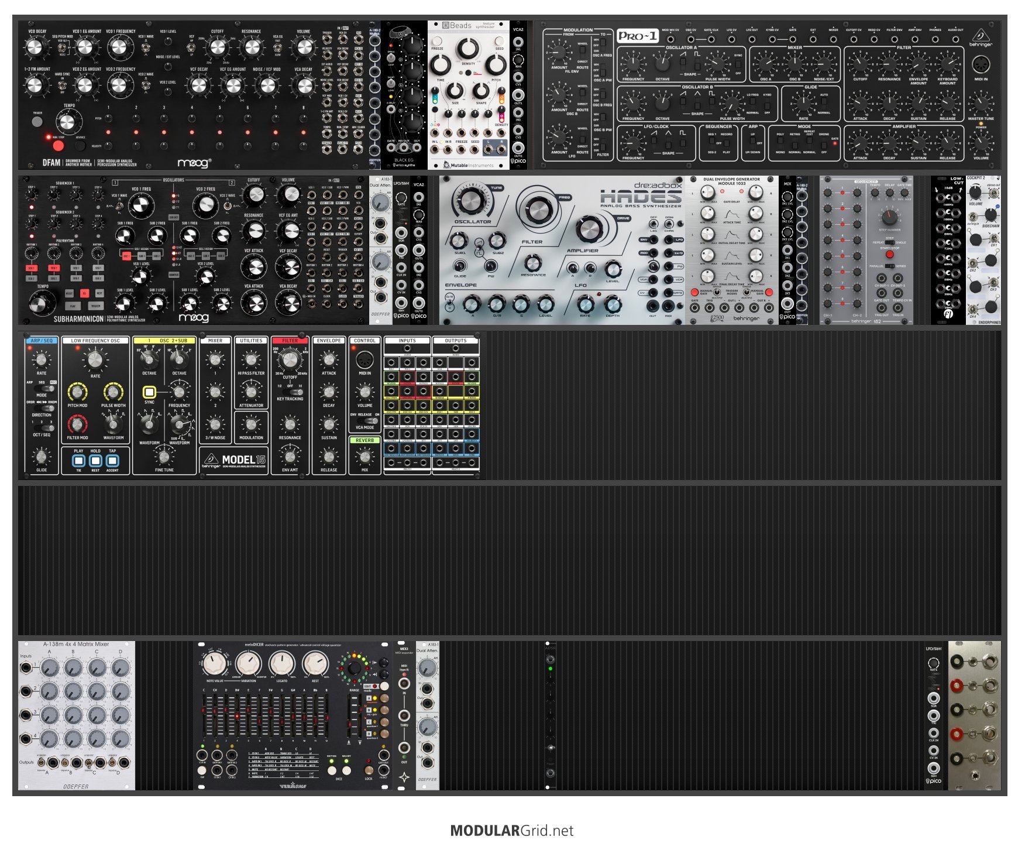1025x843 pixels.
Task: Click the Hades OUT jack
Action: click(653, 306)
